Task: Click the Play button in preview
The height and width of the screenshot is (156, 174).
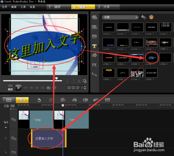Action: [18, 88]
